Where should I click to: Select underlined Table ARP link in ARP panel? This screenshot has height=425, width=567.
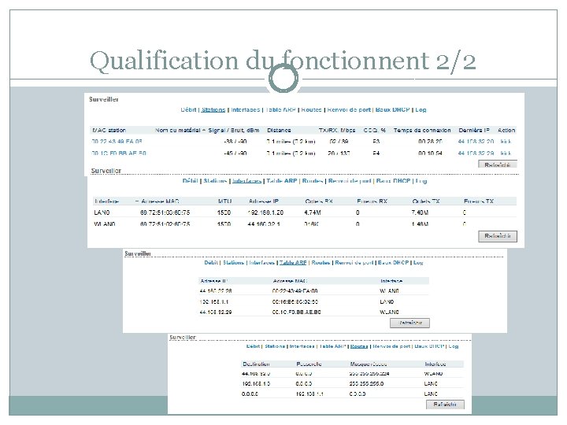click(293, 262)
